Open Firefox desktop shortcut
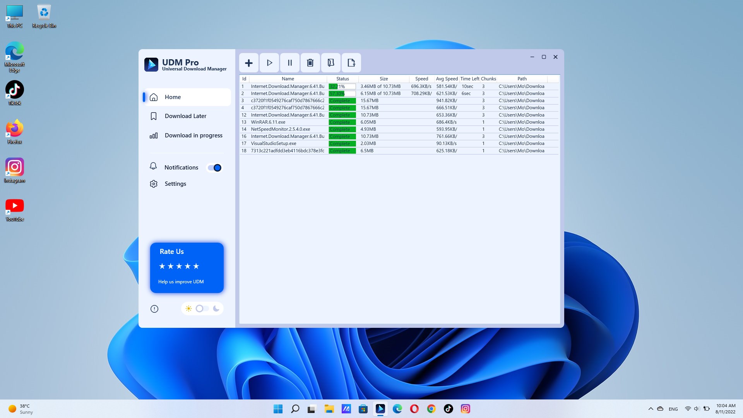Screen dimensions: 743x418 coord(15,132)
